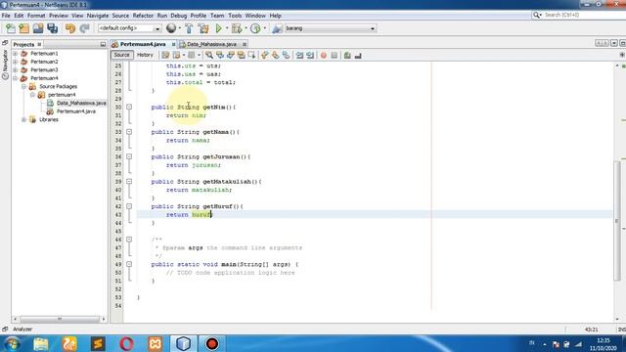
Task: Click the globe browser icon in toolbar
Action: pyautogui.click(x=171, y=28)
